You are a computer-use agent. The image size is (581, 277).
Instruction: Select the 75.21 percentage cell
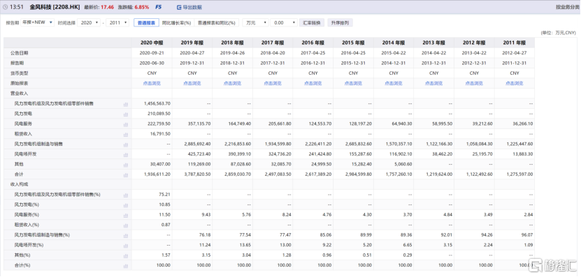164,195
